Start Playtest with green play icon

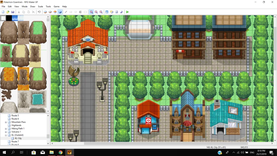127,12
